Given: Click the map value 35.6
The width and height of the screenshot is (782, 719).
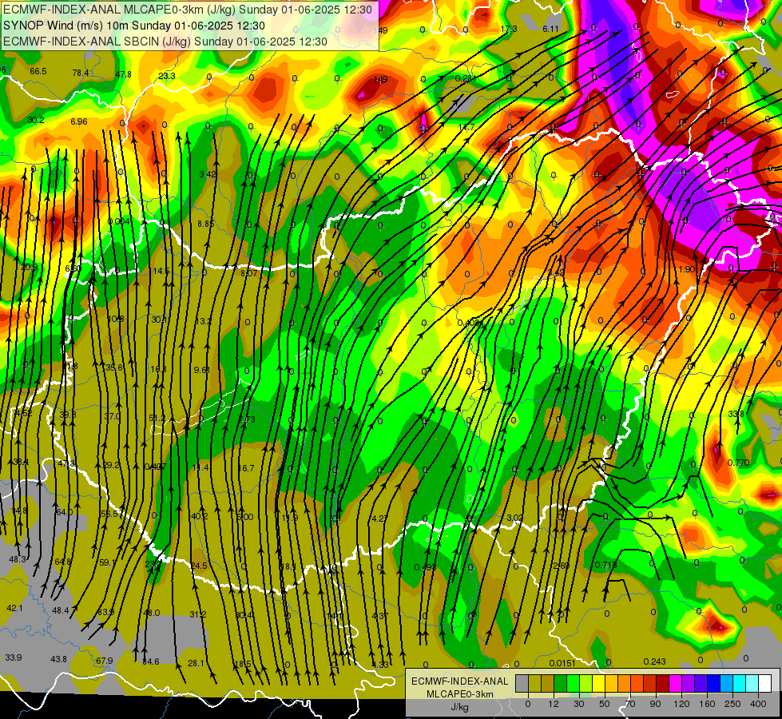Looking at the screenshot, I should tap(113, 367).
